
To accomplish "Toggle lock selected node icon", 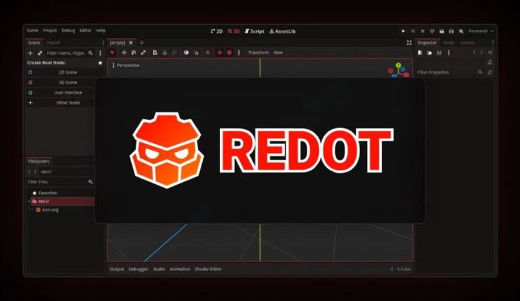I will tap(164, 52).
